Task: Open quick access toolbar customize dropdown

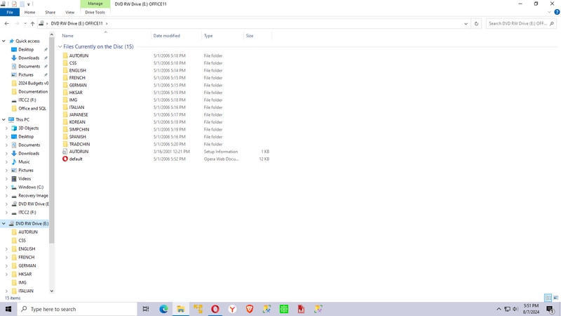Action: 28,4
